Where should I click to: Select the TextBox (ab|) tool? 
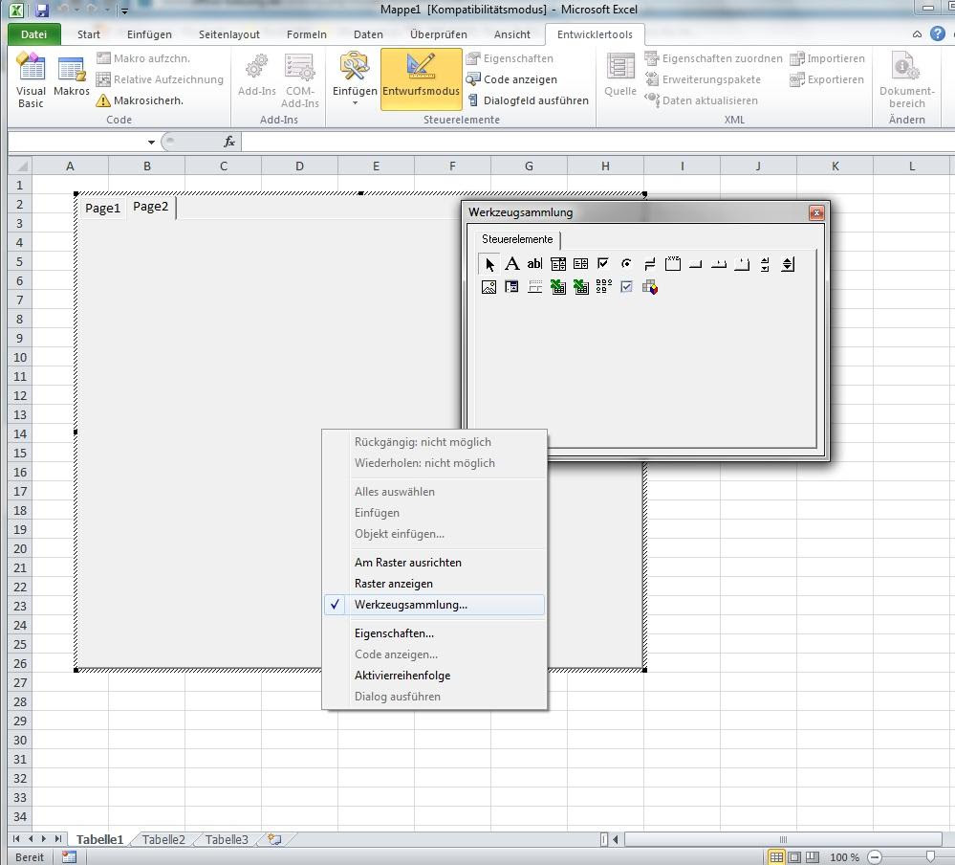(534, 264)
